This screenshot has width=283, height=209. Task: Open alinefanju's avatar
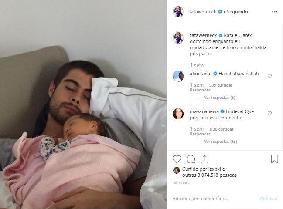178,76
